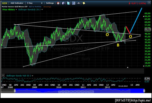The height and width of the screenshot is (103, 152).
Task: Select the 3M time range button
Action: click(x=75, y=92)
